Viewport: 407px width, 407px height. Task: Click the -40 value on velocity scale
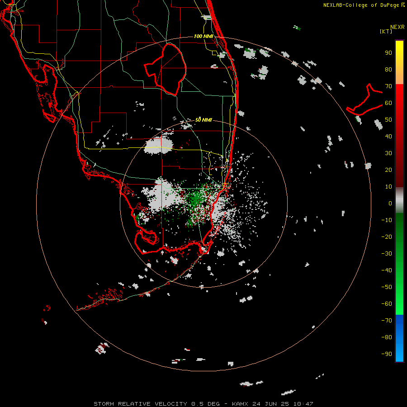[387, 270]
